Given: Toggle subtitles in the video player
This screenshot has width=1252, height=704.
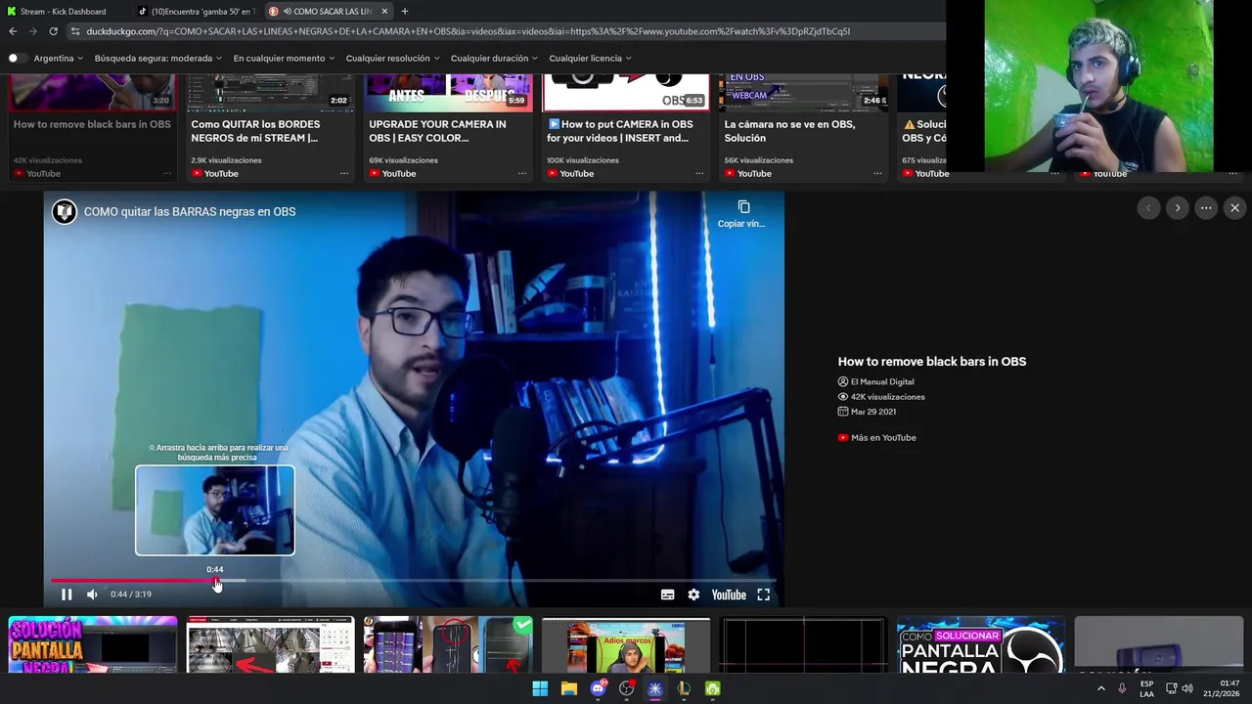Looking at the screenshot, I should 667,594.
